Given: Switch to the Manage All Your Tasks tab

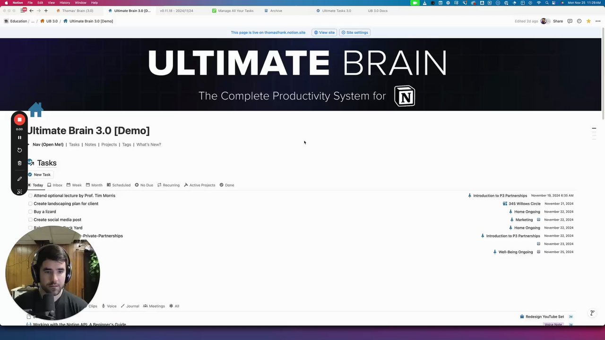Looking at the screenshot, I should click(x=233, y=10).
